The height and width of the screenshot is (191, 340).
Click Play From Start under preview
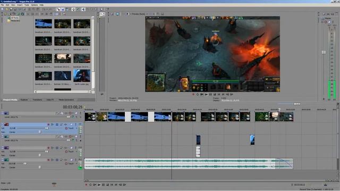click(x=202, y=94)
